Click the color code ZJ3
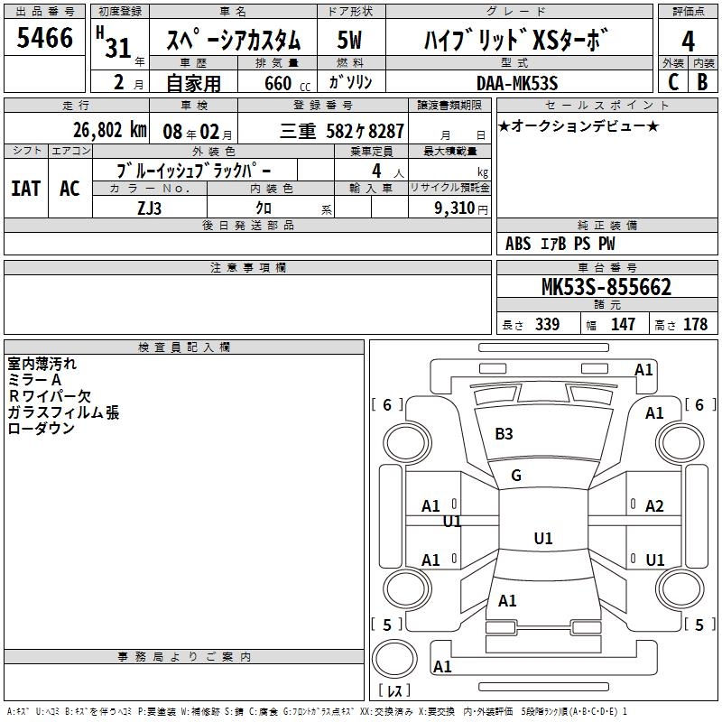The image size is (722, 722). pos(150,207)
